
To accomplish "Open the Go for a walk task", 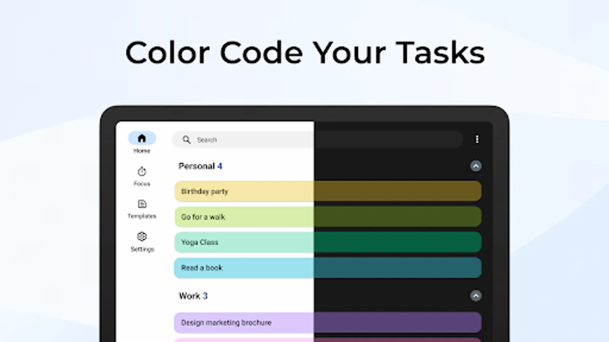I will (x=328, y=217).
